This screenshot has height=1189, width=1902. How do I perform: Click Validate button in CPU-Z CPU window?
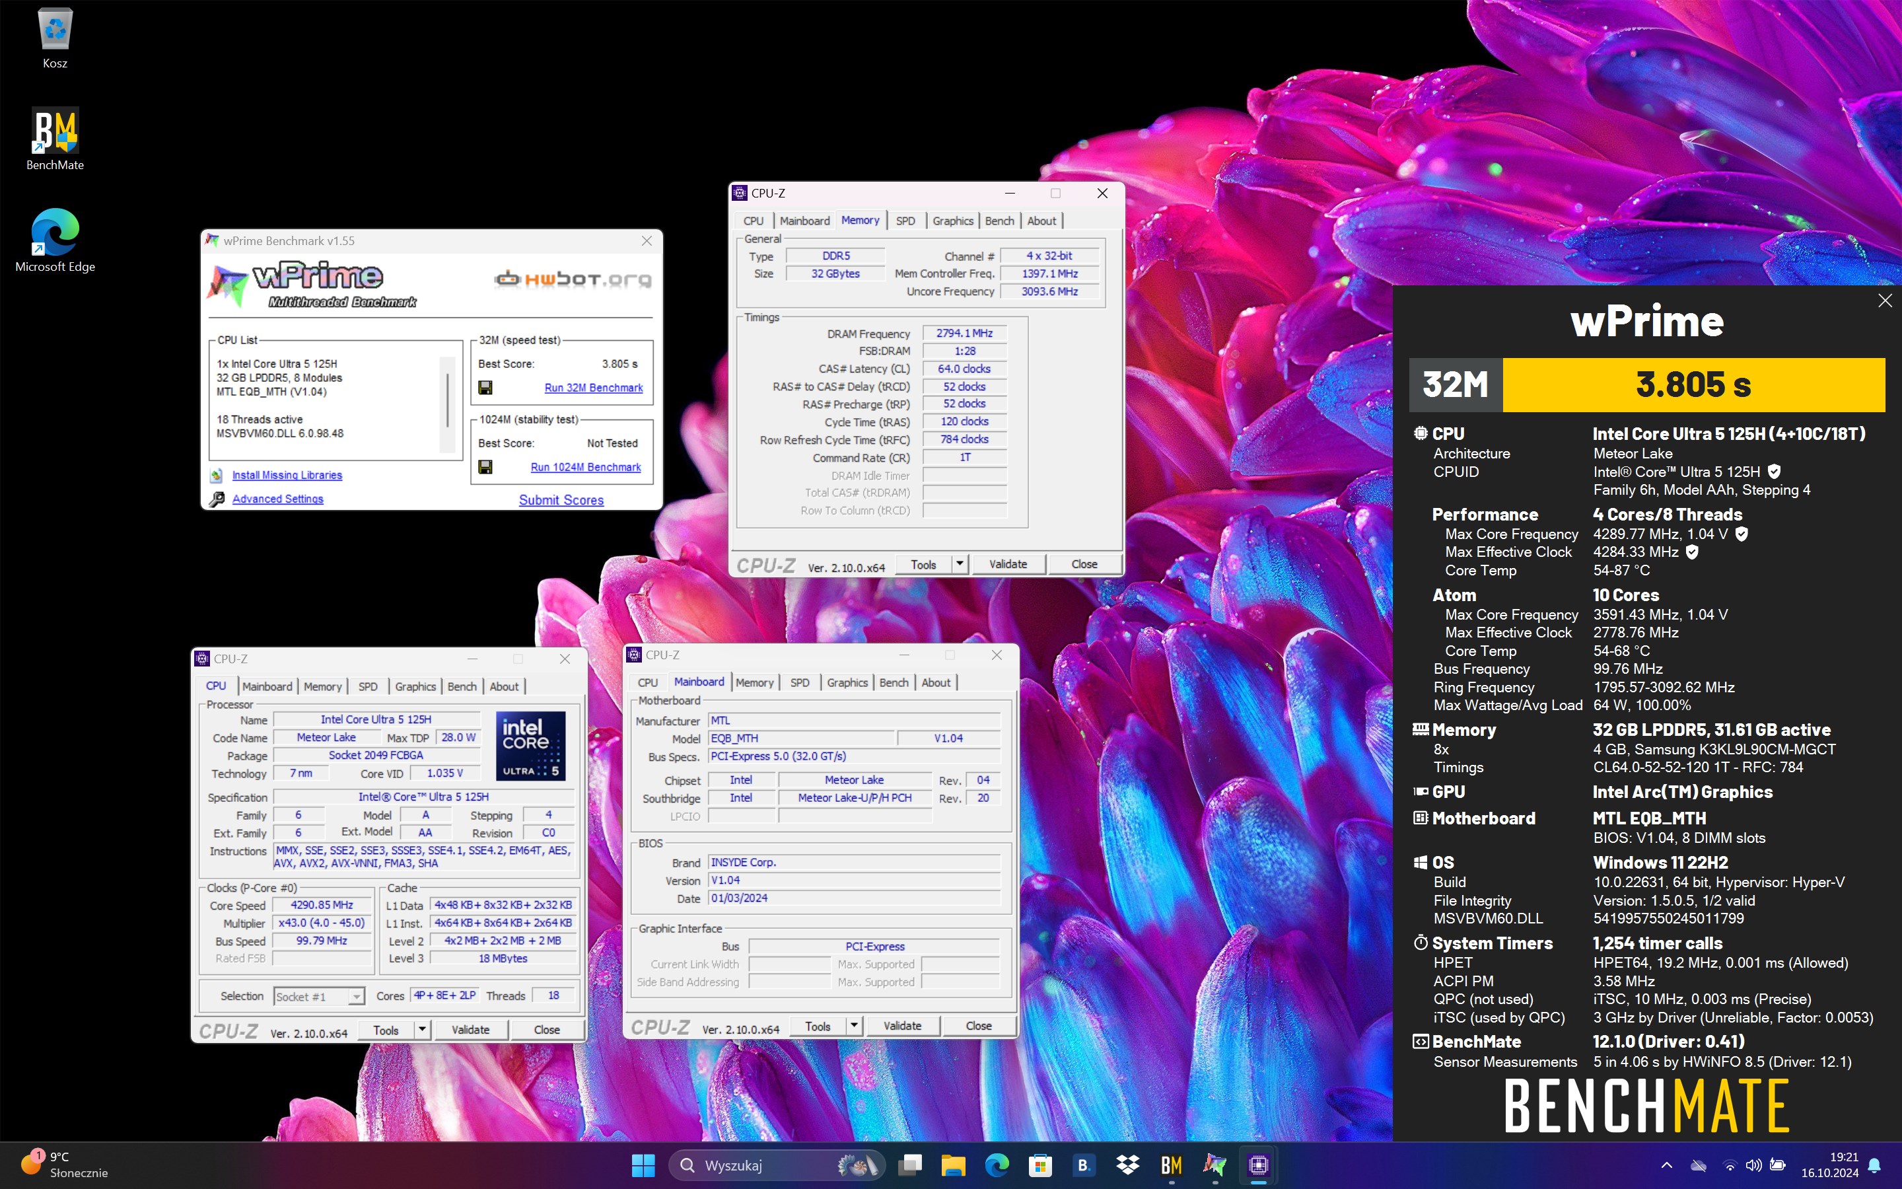(470, 1029)
